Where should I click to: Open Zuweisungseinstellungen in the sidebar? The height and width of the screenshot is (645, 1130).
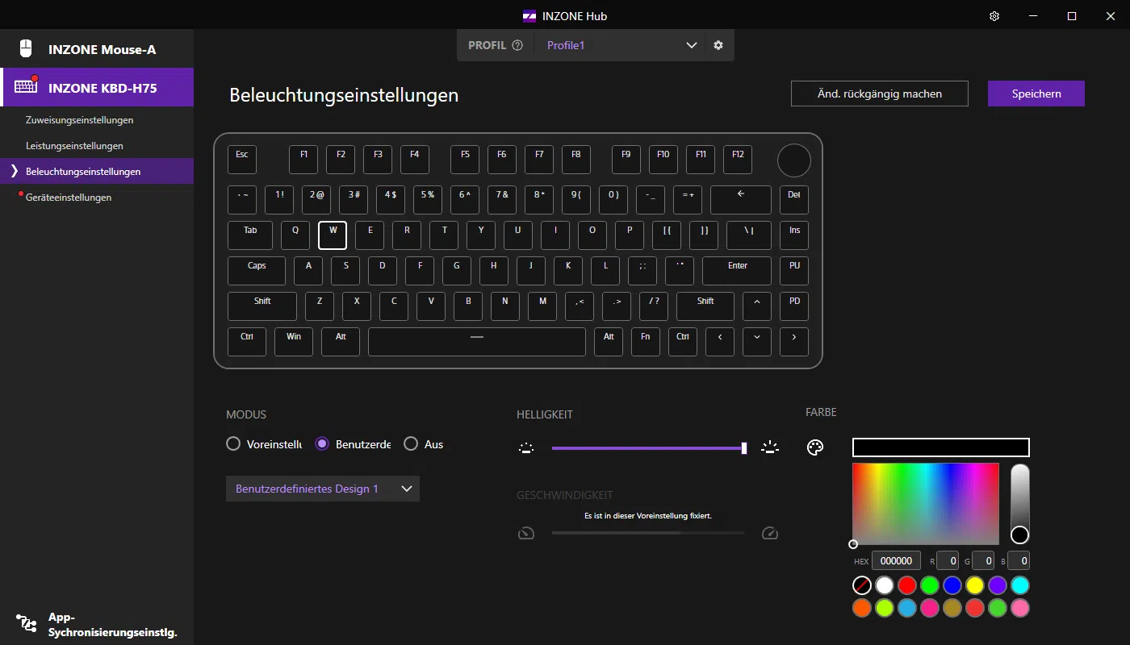click(x=79, y=120)
